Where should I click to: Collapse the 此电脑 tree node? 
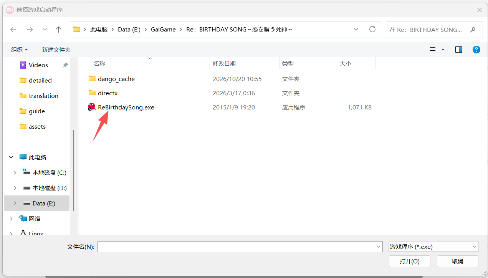(x=11, y=157)
